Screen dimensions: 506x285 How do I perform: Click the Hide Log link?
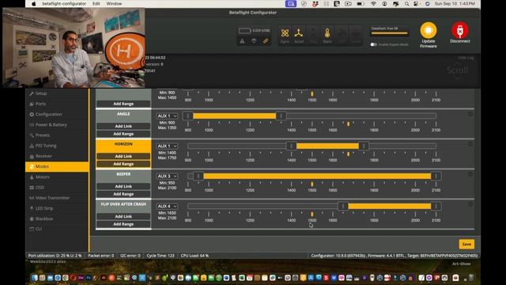[466, 58]
